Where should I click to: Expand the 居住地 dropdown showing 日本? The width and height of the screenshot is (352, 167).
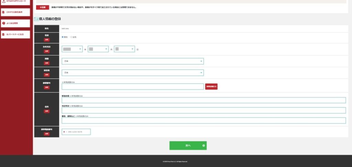[x=133, y=73]
